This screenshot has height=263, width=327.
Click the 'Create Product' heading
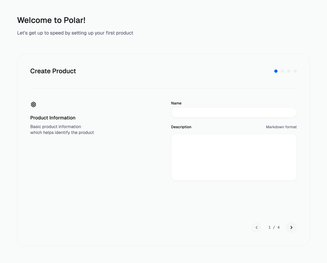(x=53, y=71)
